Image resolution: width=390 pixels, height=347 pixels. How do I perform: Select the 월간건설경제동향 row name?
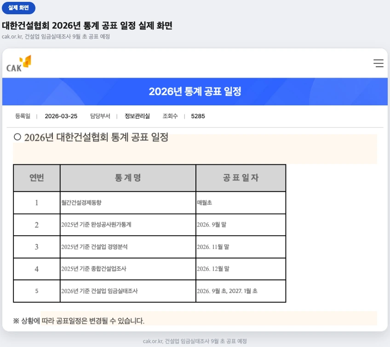point(81,202)
